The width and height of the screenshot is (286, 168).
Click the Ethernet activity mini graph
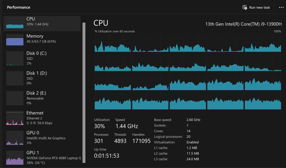(15, 118)
